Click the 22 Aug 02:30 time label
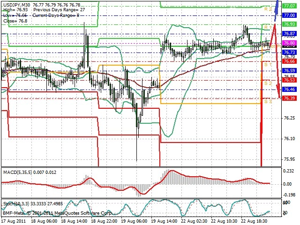 click(x=195, y=221)
